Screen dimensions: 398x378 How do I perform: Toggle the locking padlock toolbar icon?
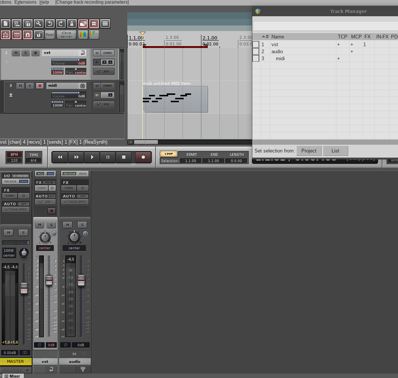(x=39, y=35)
